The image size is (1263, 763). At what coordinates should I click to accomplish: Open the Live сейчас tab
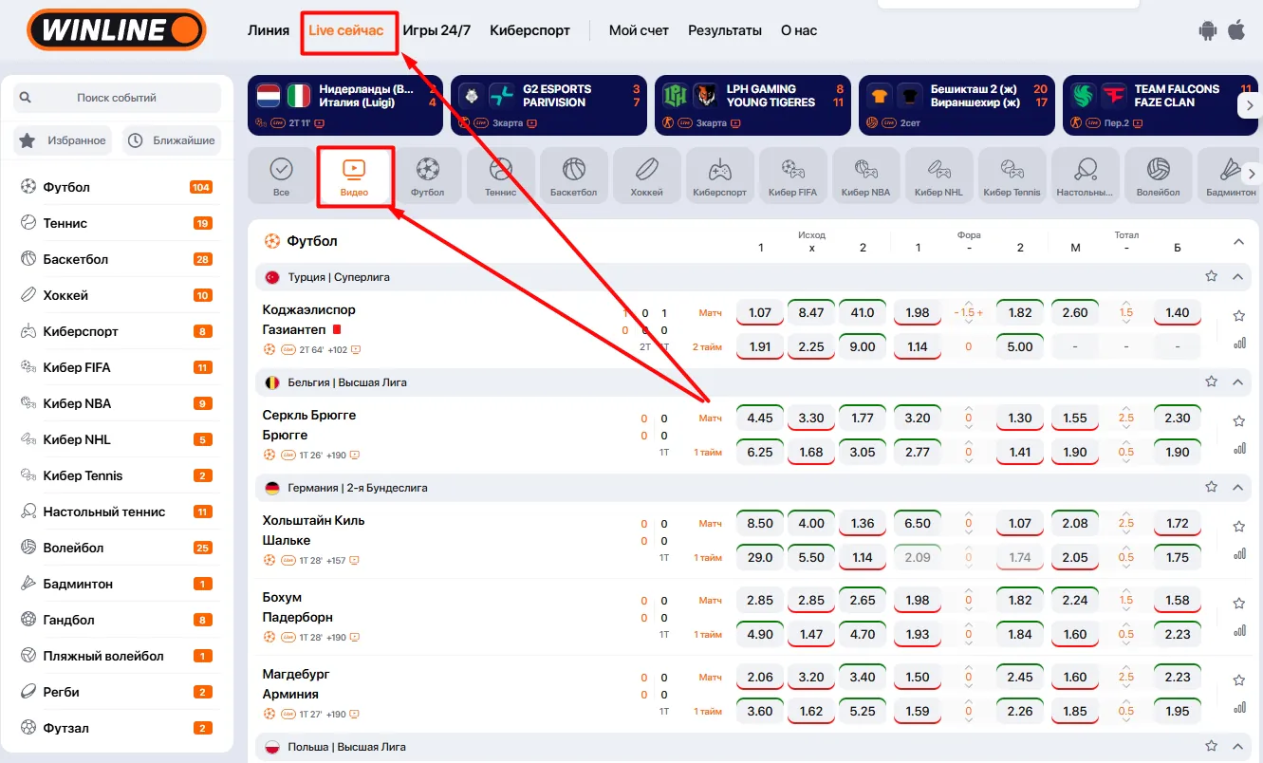click(x=346, y=30)
